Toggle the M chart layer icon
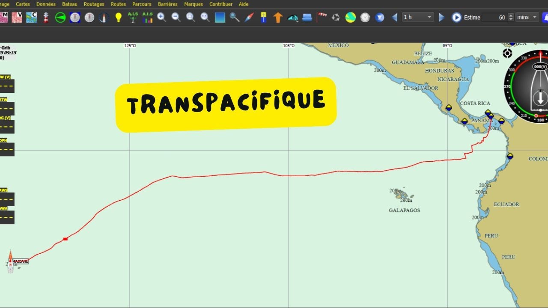 [4, 17]
